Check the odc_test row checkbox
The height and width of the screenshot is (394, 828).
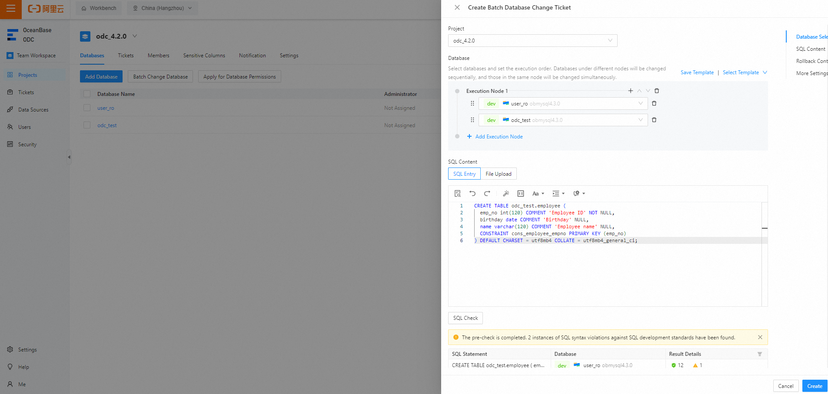87,125
